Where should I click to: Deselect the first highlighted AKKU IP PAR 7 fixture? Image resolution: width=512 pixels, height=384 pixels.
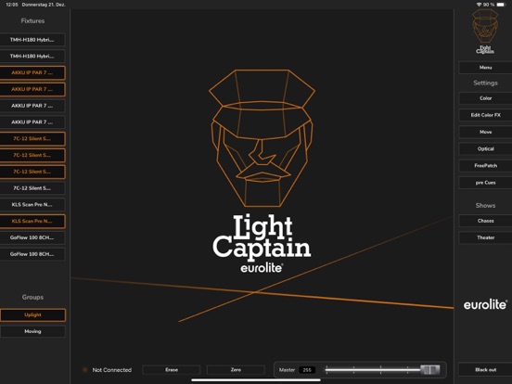(32, 73)
